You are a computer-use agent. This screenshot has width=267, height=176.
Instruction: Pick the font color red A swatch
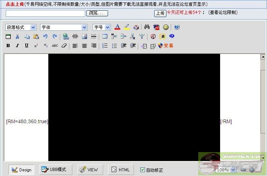tap(117, 27)
